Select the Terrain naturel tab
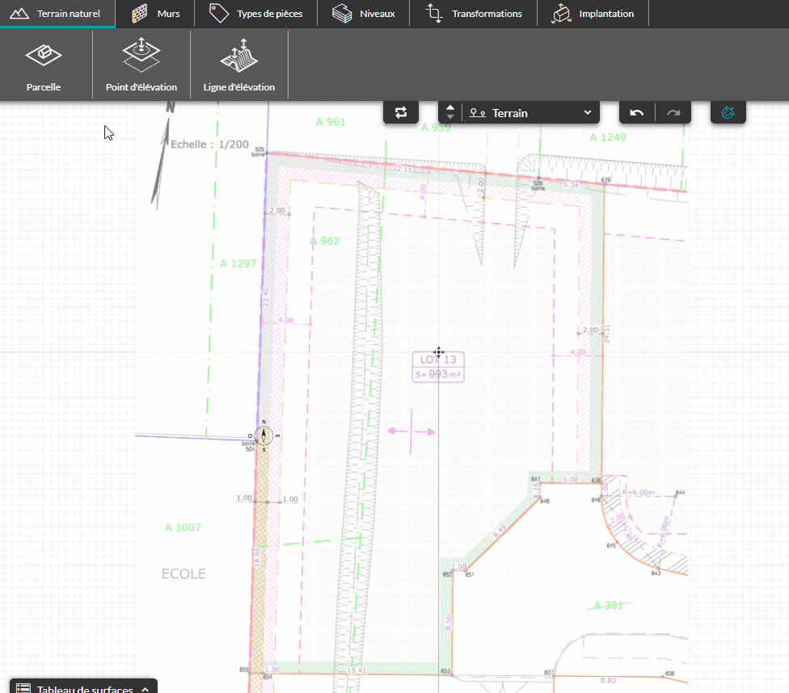The width and height of the screenshot is (789, 693). coord(57,14)
